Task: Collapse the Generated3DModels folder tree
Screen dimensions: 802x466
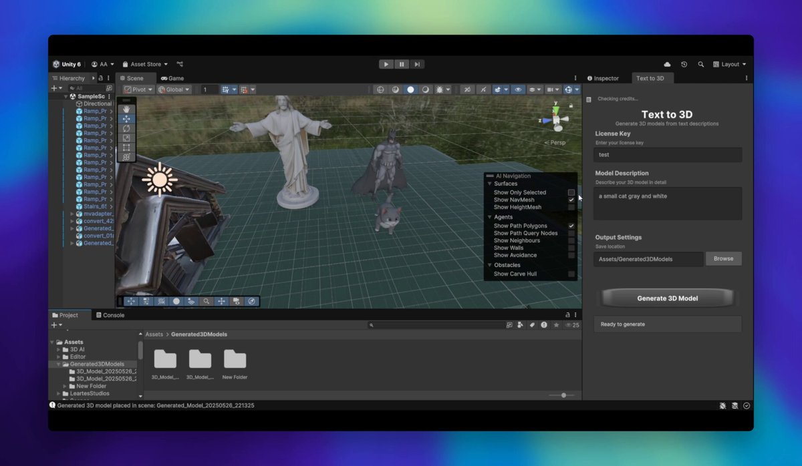Action: pyautogui.click(x=59, y=364)
